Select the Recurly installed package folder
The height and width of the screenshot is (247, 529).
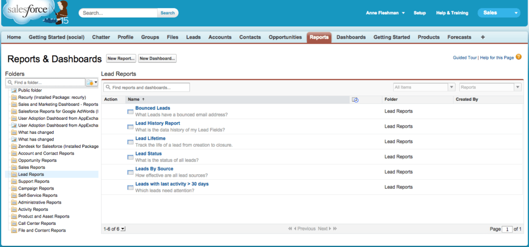coord(52,97)
